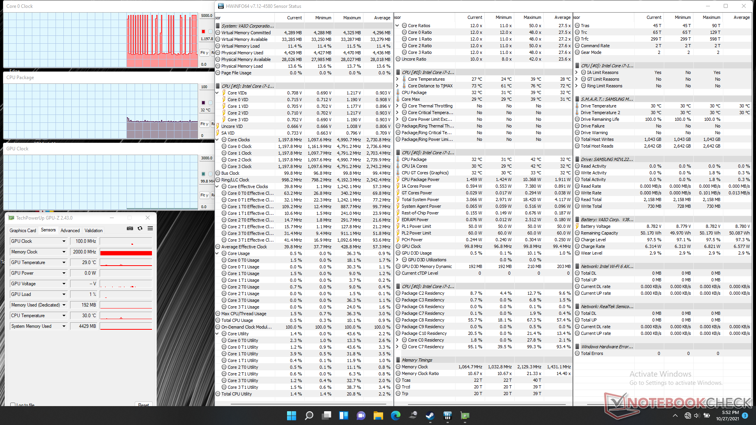Click the Average column header in middle panel
756x425 pixels.
[562, 17]
